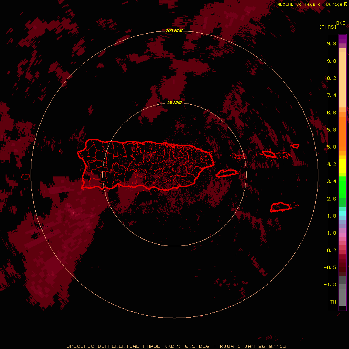
Task: Click the bright pink KDP pixel in the southwest rain band
Action: point(73,213)
